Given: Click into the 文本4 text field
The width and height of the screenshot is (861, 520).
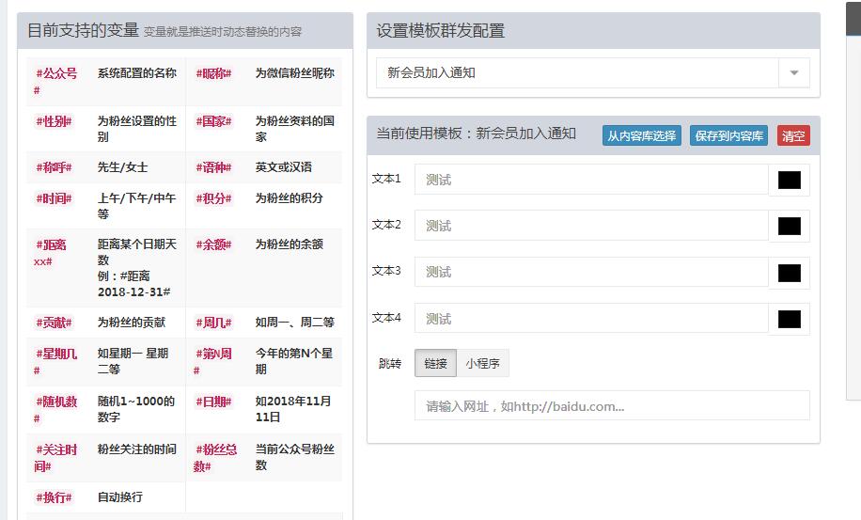Looking at the screenshot, I should 591,319.
